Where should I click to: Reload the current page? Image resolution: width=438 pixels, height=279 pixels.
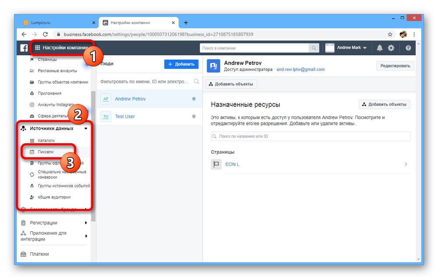pyautogui.click(x=45, y=34)
